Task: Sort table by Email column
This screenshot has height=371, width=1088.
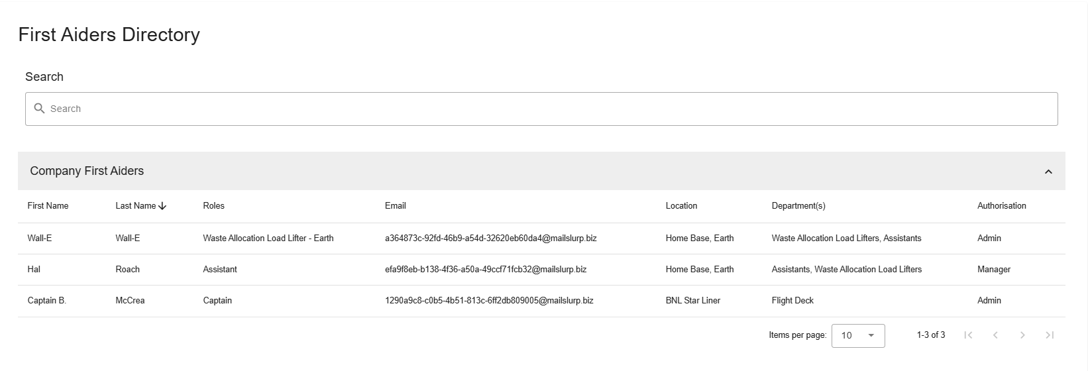Action: [395, 206]
